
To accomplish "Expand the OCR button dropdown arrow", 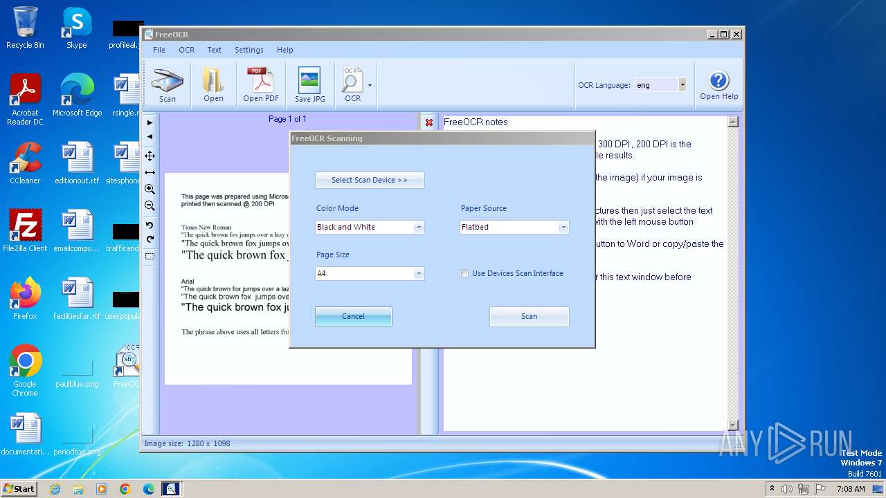I will (370, 86).
